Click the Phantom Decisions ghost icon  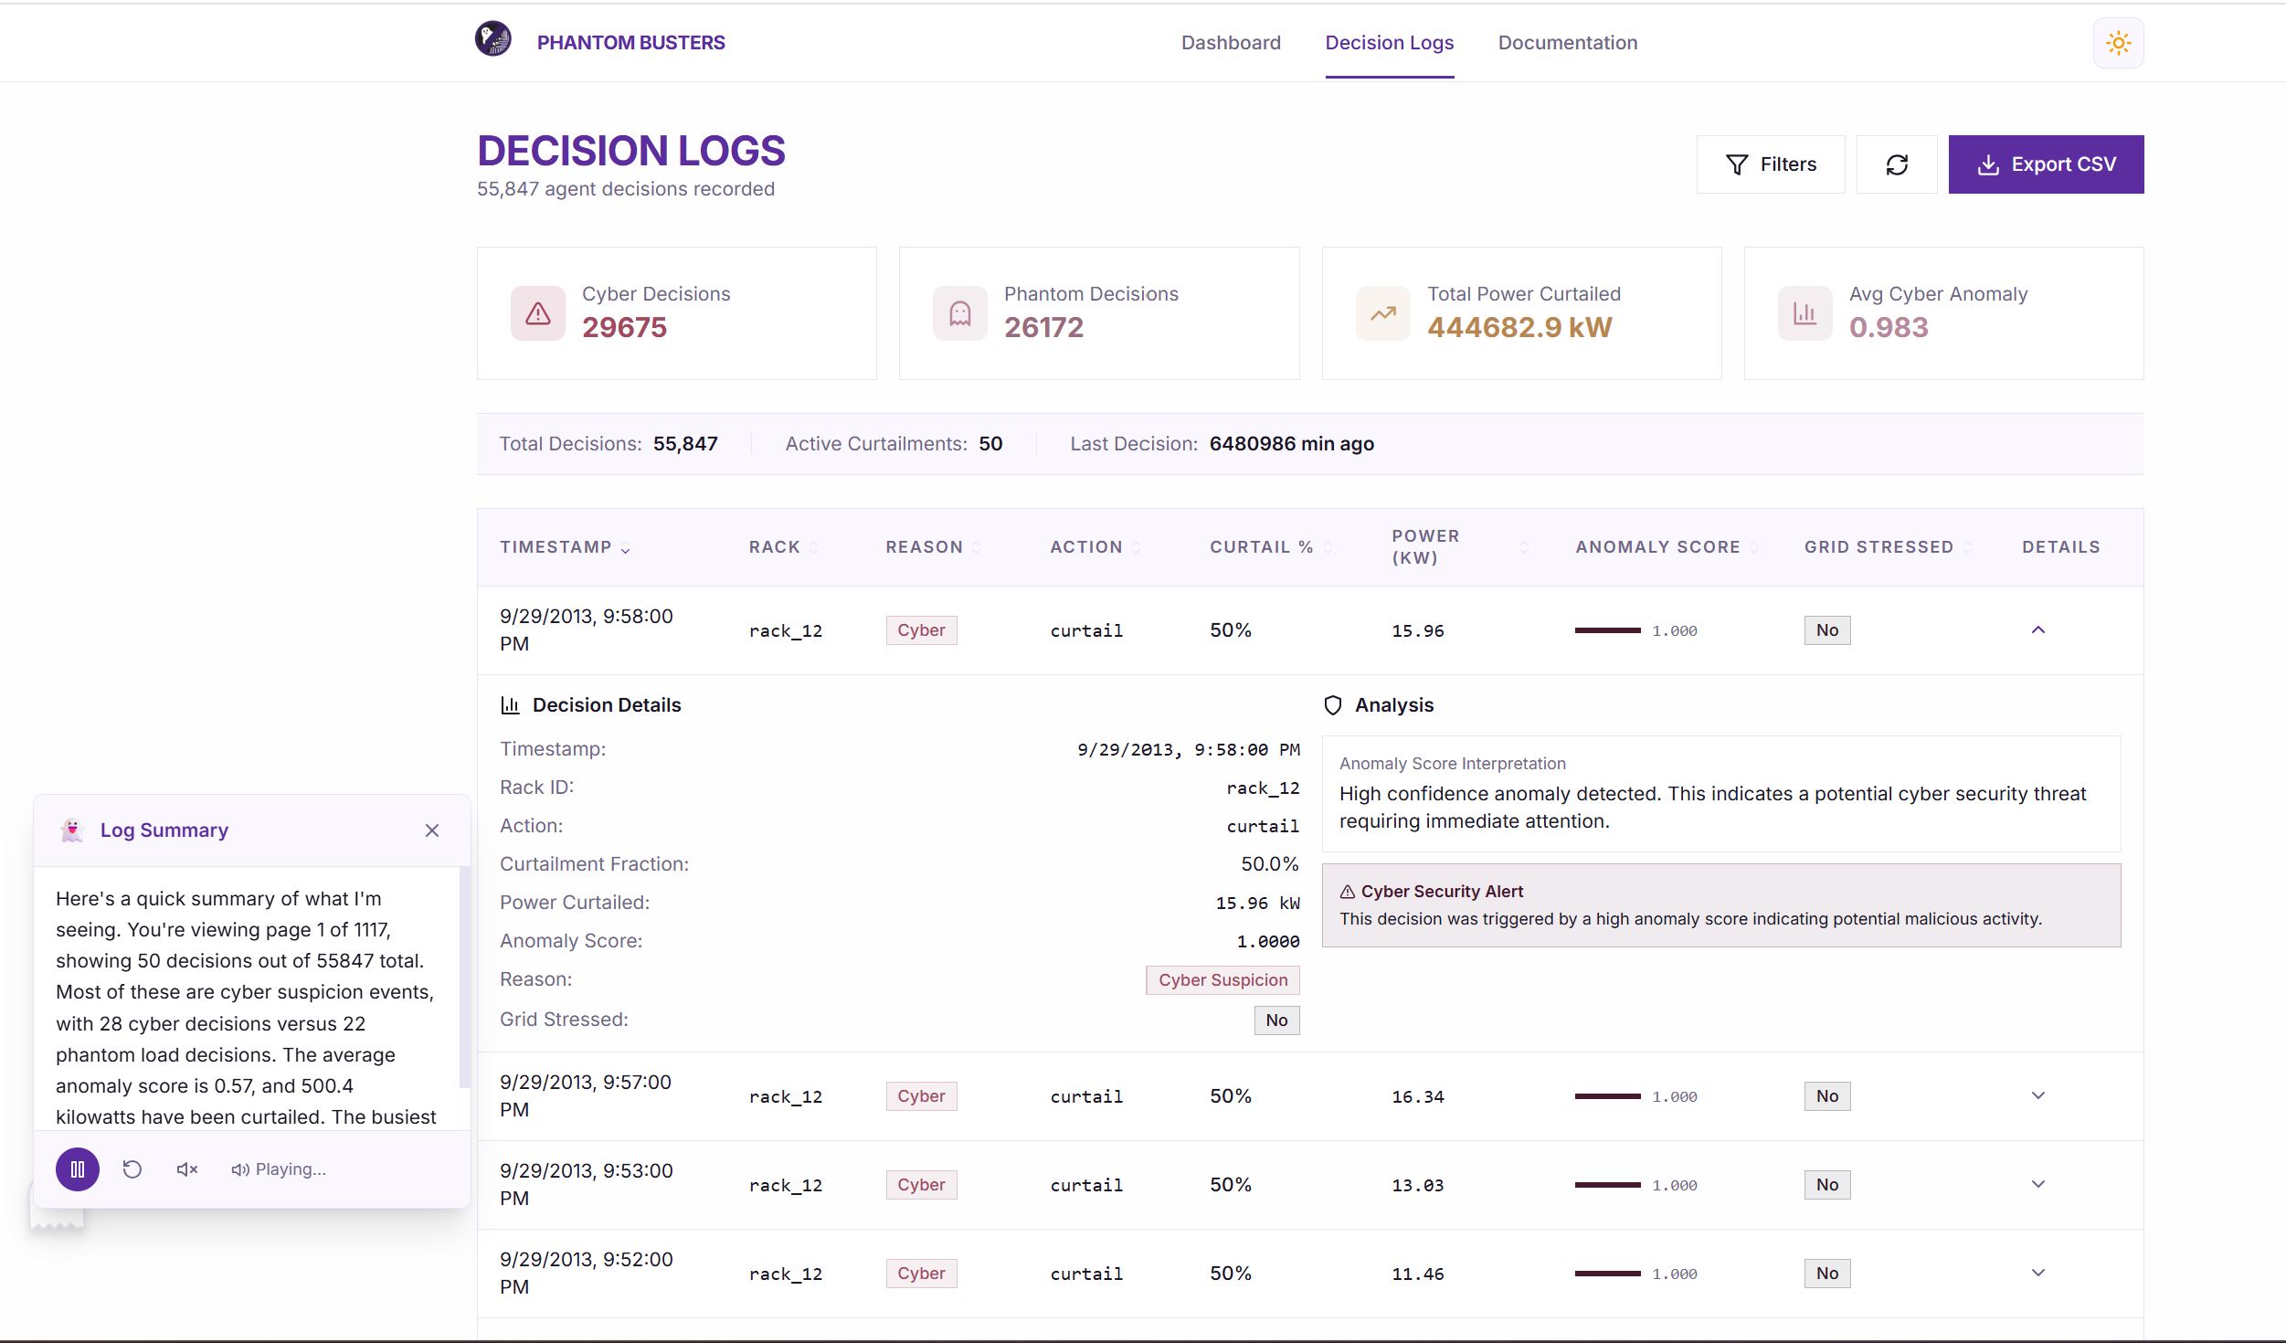pos(960,313)
